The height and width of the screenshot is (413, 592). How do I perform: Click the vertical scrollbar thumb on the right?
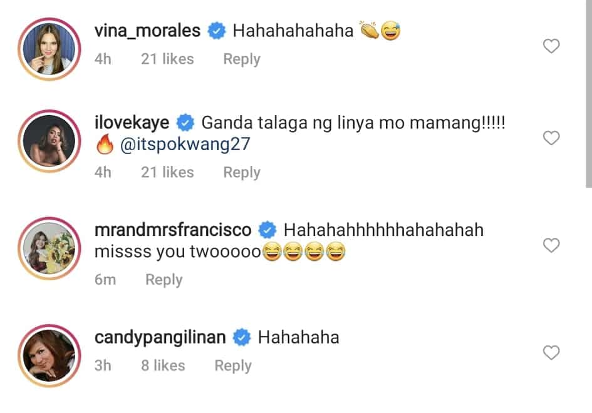[589, 93]
